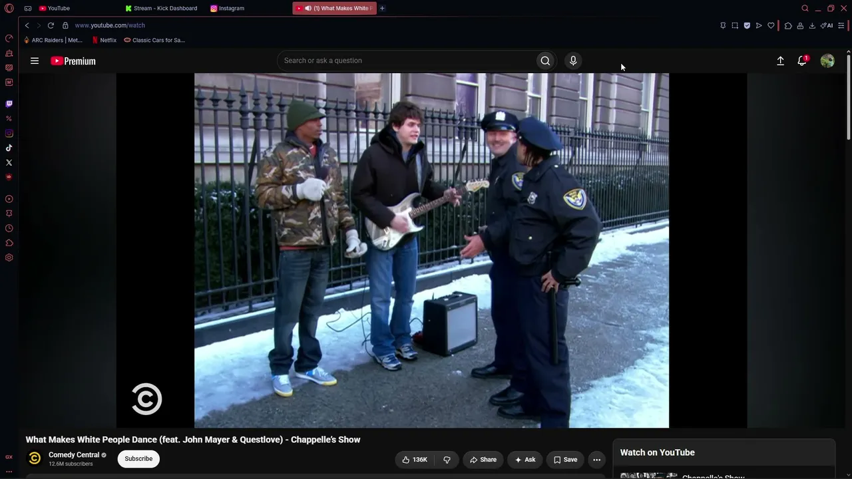The height and width of the screenshot is (479, 852).
Task: Toggle the pin icon in address bar
Action: [723, 25]
